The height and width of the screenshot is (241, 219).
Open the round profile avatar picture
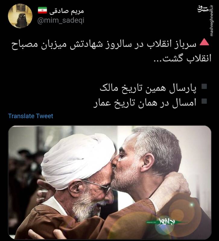pyautogui.click(x=20, y=16)
